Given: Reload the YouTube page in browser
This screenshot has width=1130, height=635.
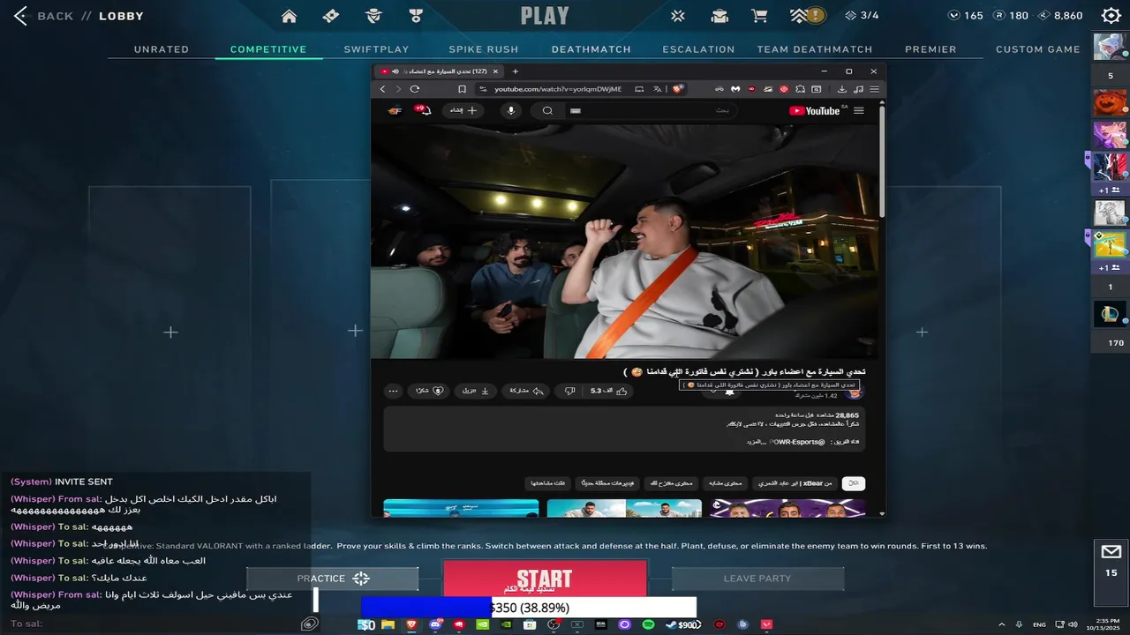Looking at the screenshot, I should 414,89.
